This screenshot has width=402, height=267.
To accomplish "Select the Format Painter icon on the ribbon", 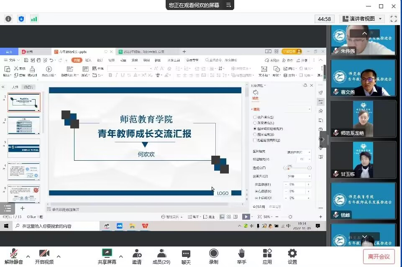I will coord(33,72).
